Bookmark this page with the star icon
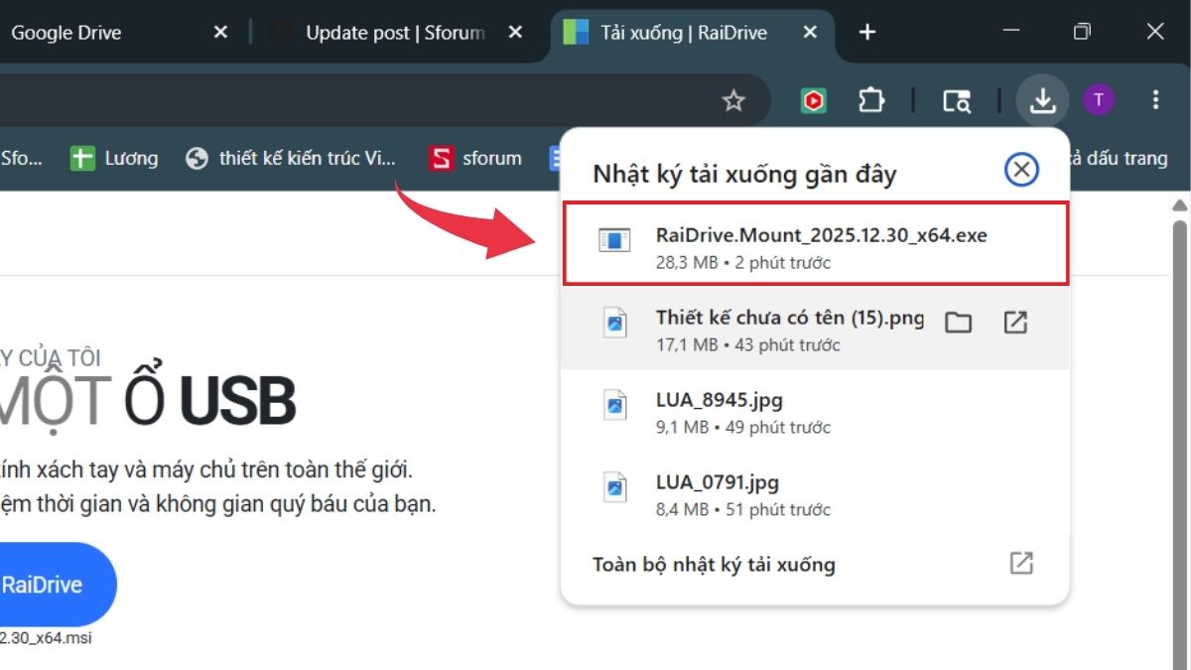This screenshot has height=670, width=1191. pyautogui.click(x=733, y=100)
